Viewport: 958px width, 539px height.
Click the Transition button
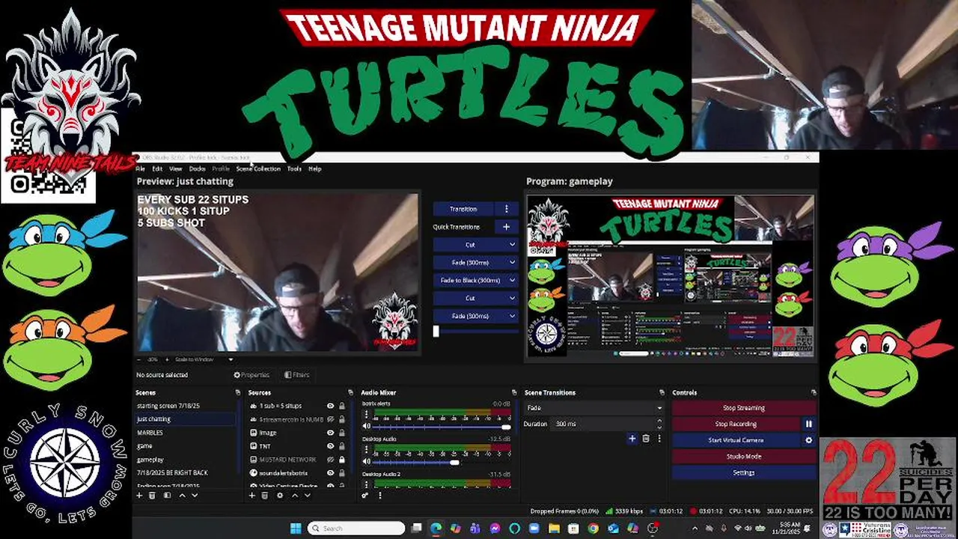point(463,209)
